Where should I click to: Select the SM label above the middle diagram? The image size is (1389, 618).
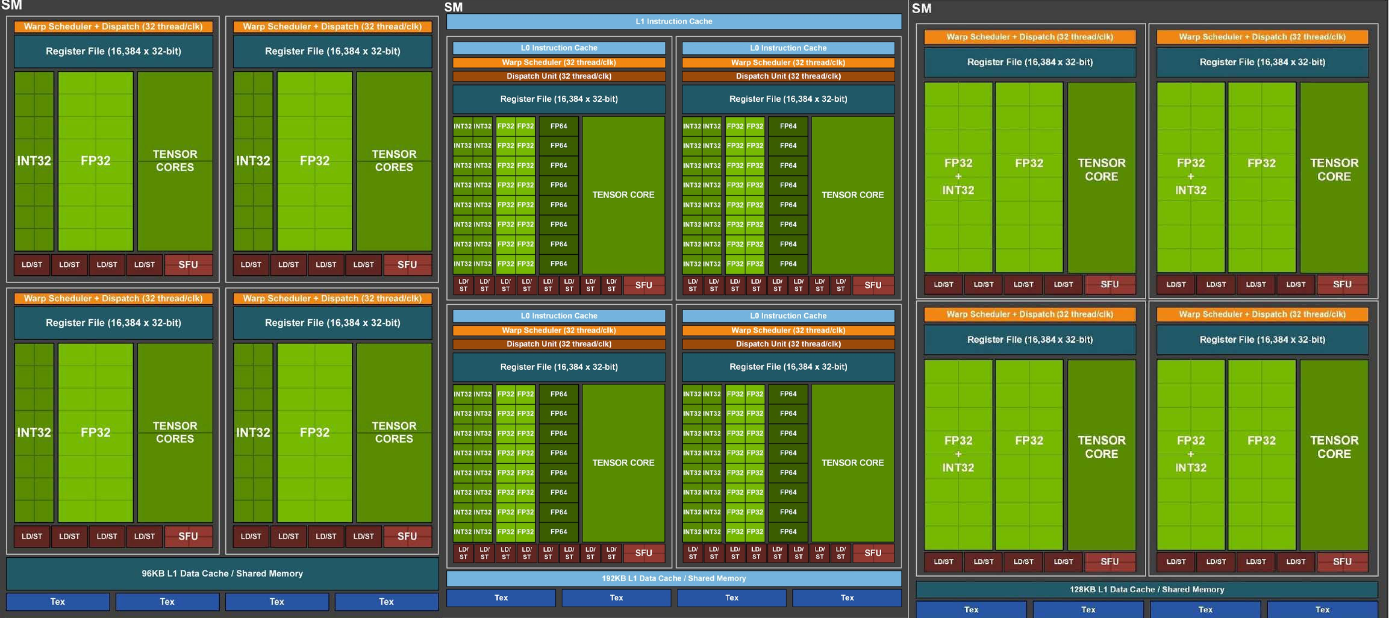(453, 8)
